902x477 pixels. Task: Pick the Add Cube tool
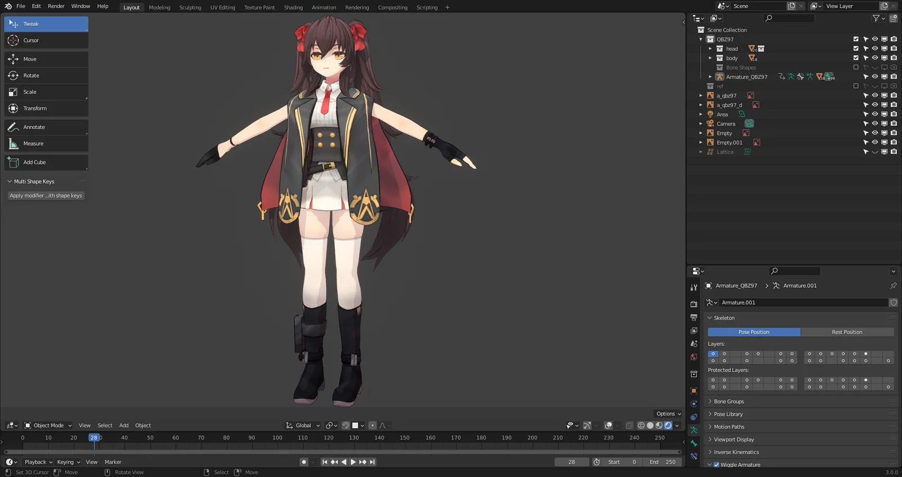[46, 162]
